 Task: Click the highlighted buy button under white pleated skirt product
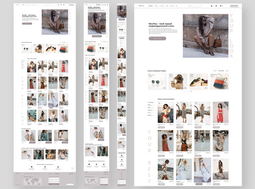click(199, 184)
